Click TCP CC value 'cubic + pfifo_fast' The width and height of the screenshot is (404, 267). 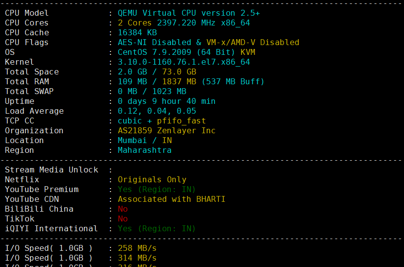coord(162,121)
